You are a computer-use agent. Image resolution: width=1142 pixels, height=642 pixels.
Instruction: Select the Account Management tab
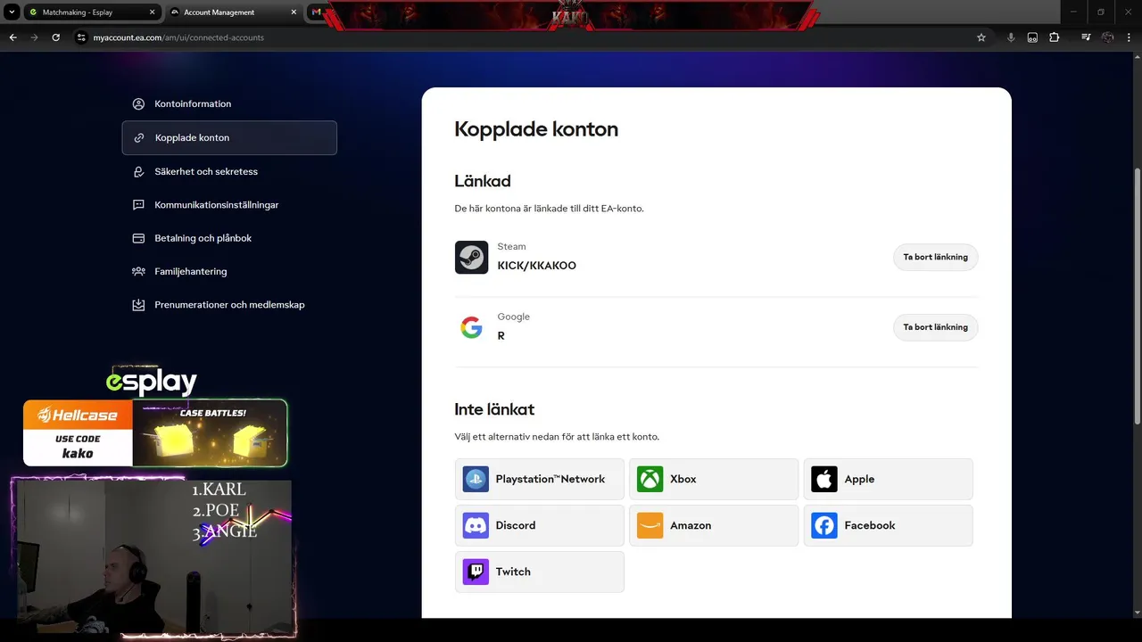coord(234,12)
